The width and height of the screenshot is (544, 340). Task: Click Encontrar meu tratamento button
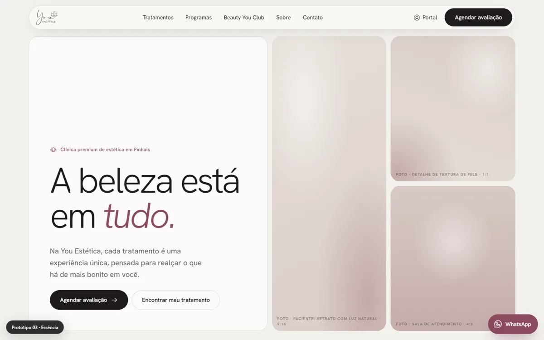(x=176, y=300)
